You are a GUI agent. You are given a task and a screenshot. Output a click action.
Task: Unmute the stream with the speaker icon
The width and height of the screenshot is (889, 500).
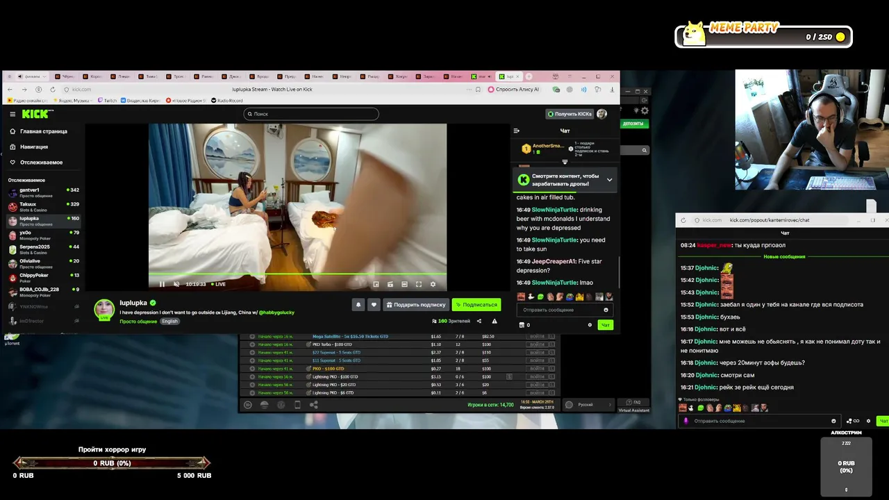176,284
